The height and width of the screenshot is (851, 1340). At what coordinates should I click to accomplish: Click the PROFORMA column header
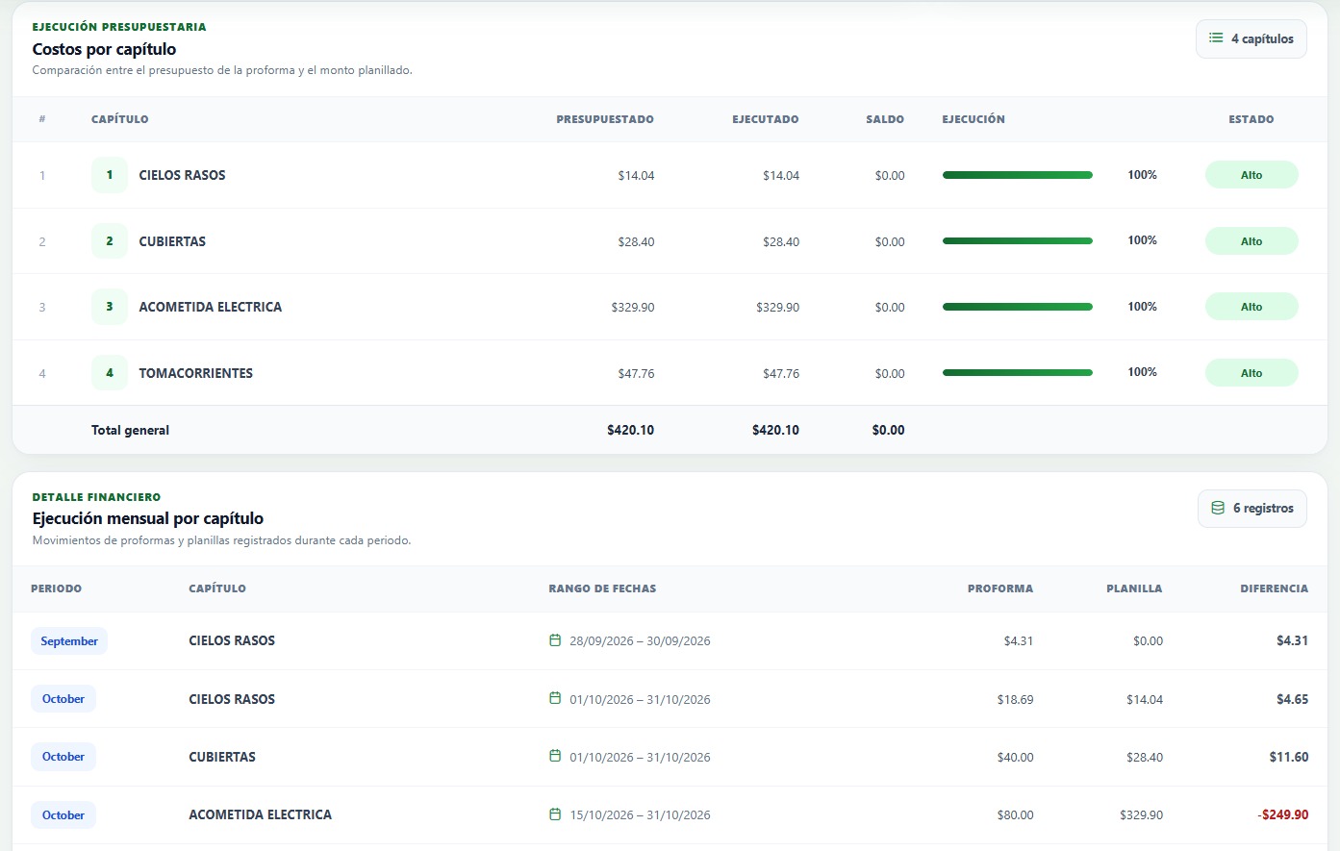click(1000, 588)
